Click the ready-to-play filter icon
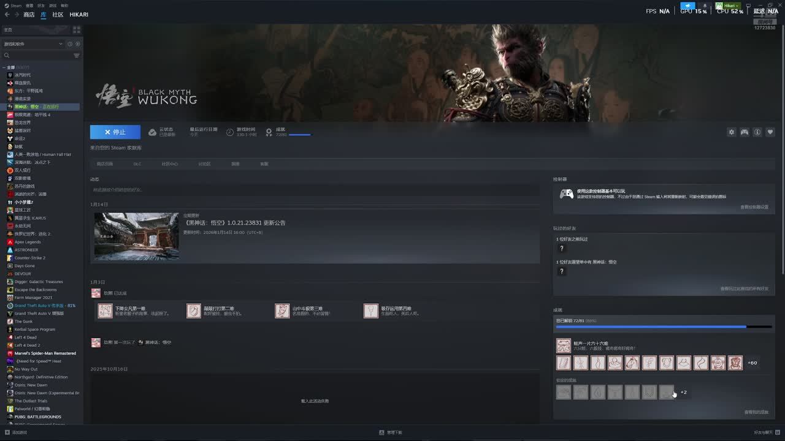Viewport: 785px width, 441px height. (x=78, y=44)
